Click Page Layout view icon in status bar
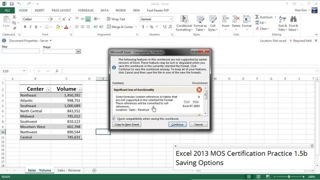Screen dimensions: 320x180 click(x=258, y=176)
